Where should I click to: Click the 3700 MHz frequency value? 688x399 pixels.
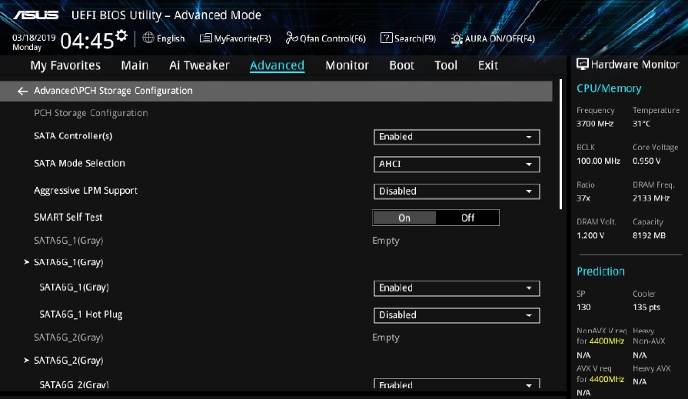coord(595,124)
